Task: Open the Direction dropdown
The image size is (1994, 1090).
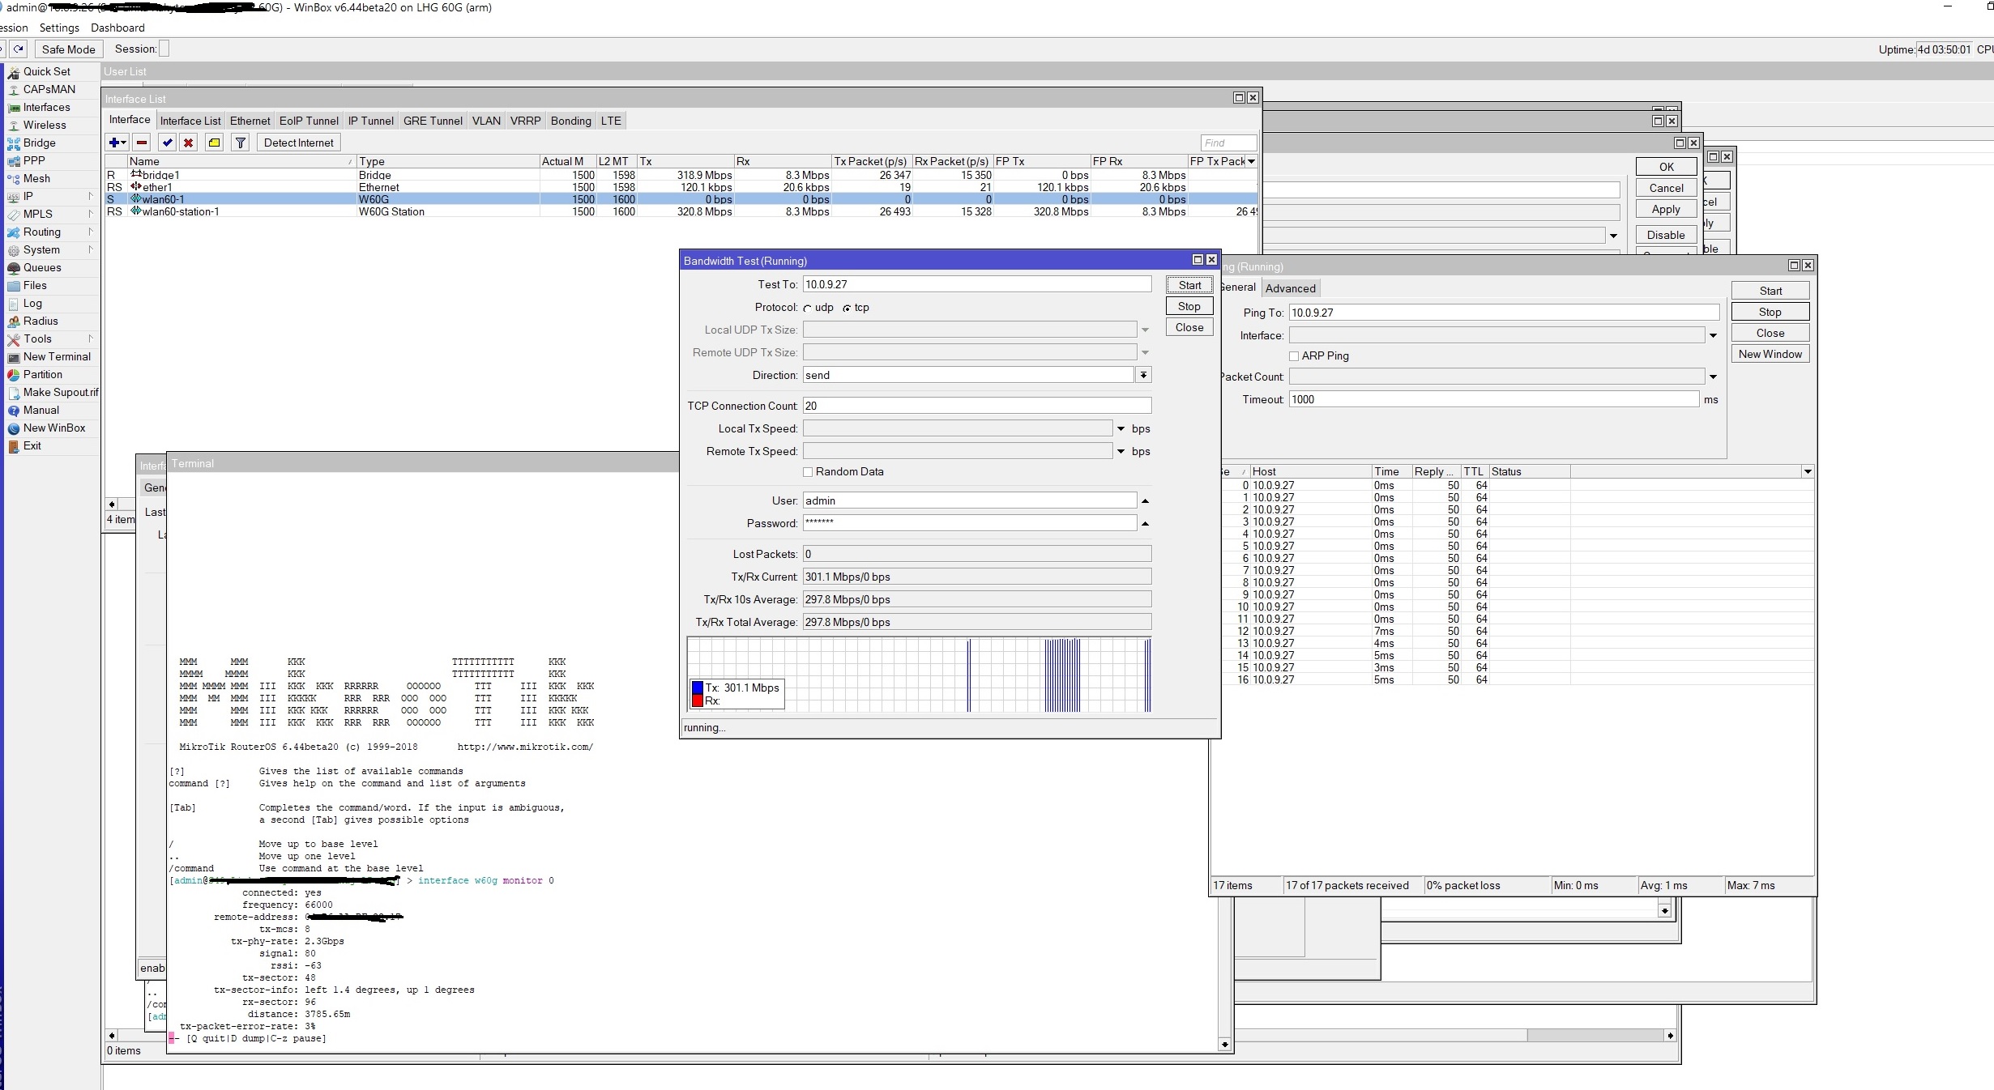Action: [1142, 375]
